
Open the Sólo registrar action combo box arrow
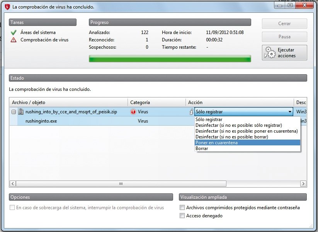tap(290, 112)
